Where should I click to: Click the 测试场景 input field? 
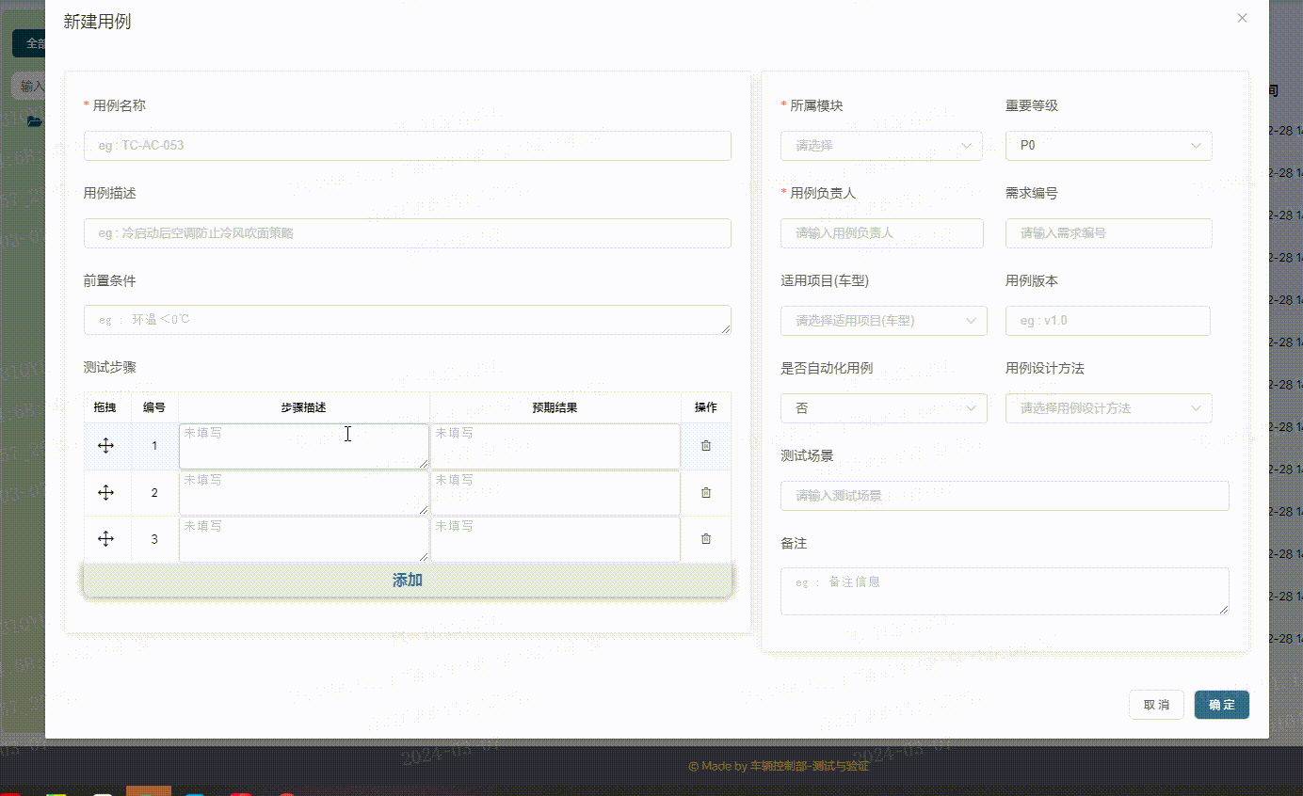pos(1004,495)
